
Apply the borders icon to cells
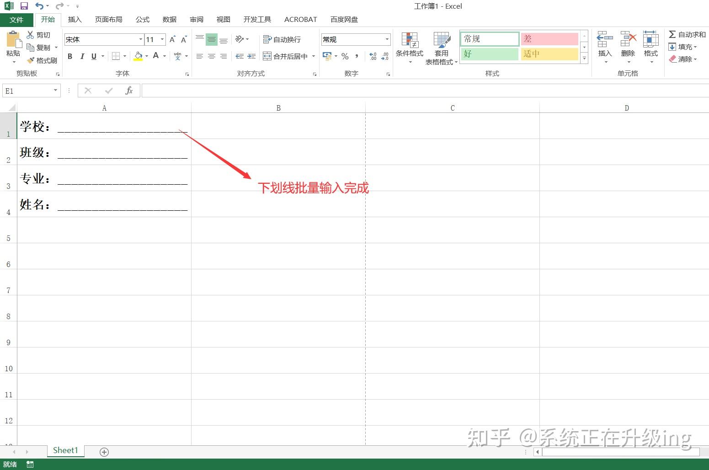pyautogui.click(x=116, y=56)
